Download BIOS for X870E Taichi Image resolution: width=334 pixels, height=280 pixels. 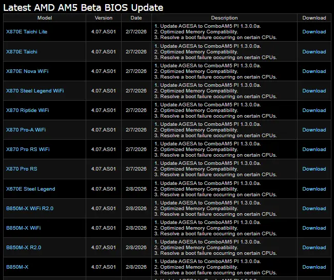(314, 52)
